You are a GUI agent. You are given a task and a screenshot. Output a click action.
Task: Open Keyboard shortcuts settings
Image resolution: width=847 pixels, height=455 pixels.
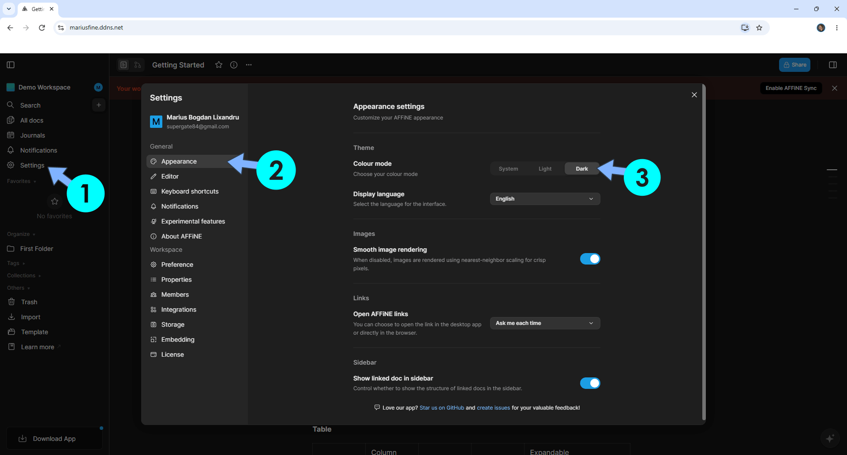(195, 191)
